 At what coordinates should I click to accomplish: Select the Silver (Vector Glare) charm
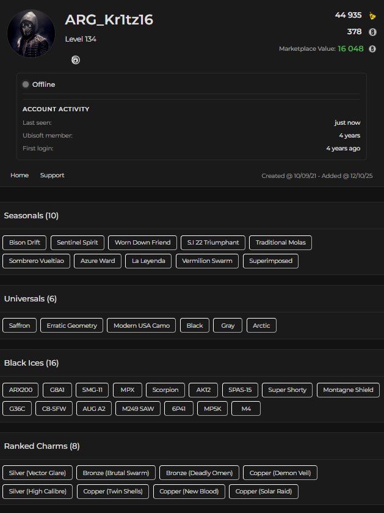[x=38, y=473]
